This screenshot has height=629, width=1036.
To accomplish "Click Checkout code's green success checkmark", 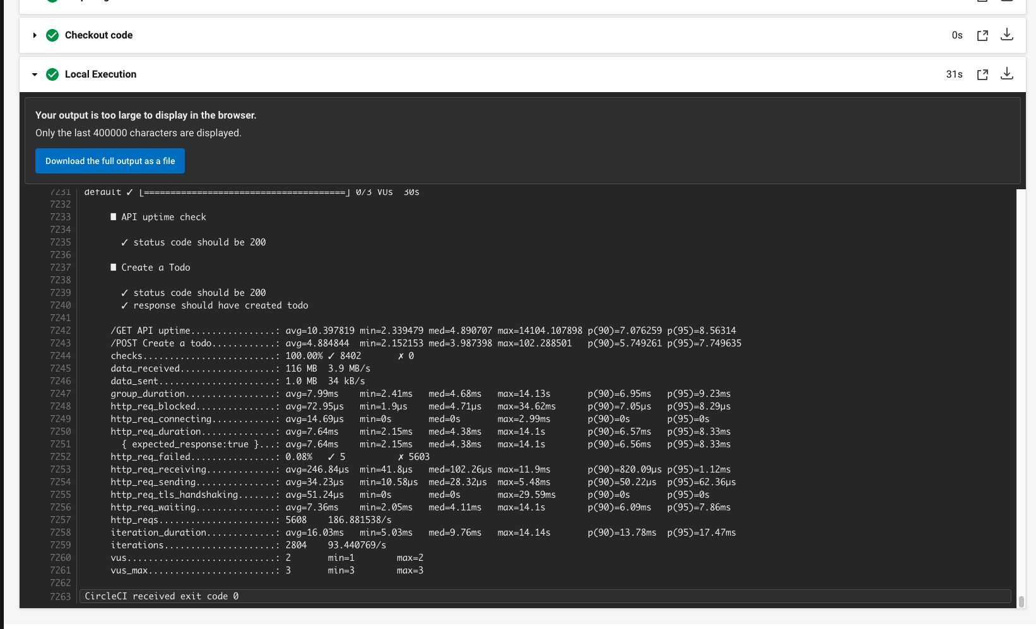I will coord(52,35).
